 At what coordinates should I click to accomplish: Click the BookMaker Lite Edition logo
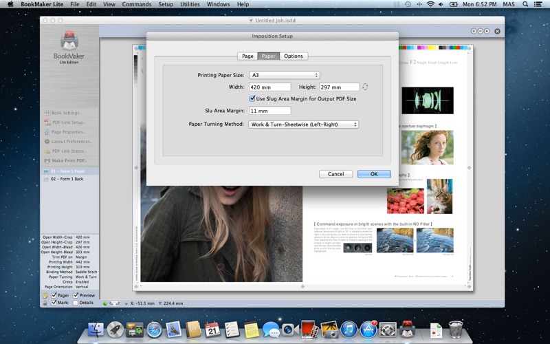(69, 47)
